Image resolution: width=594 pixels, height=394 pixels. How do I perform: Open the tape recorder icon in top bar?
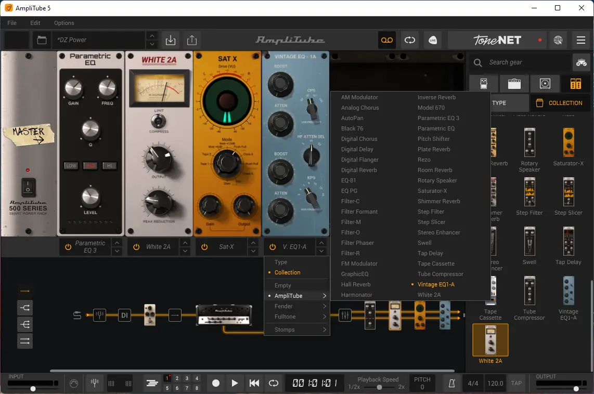387,40
